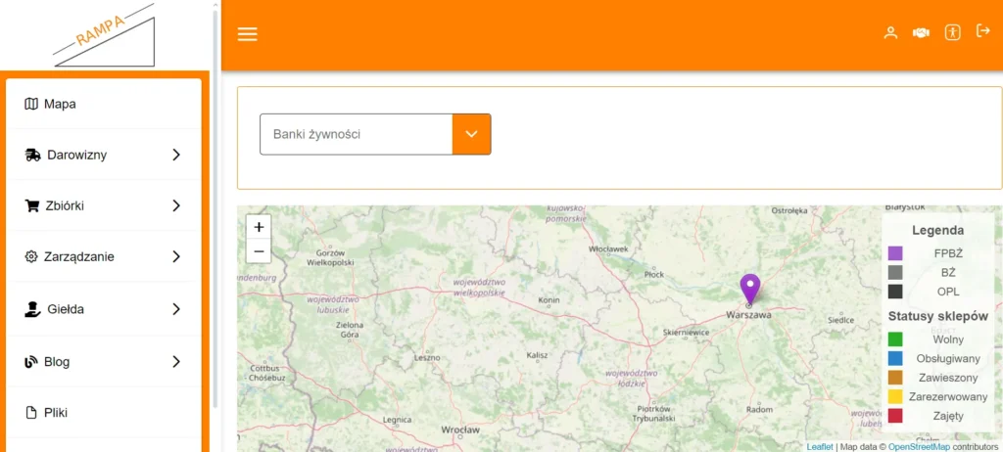The image size is (1003, 452).
Task: Click the logout icon
Action: [x=983, y=31]
